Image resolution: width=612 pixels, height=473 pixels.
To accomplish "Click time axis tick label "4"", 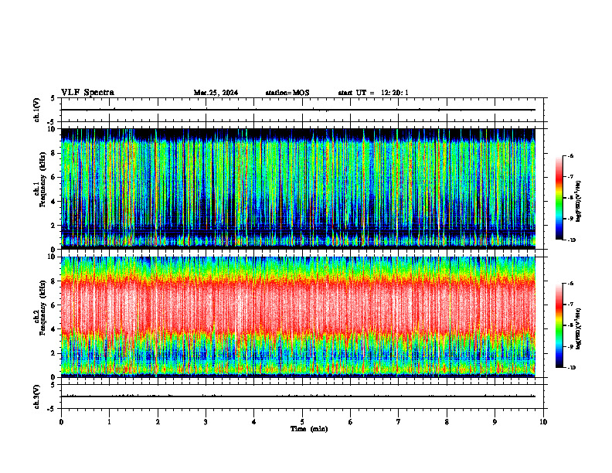I will (x=254, y=422).
